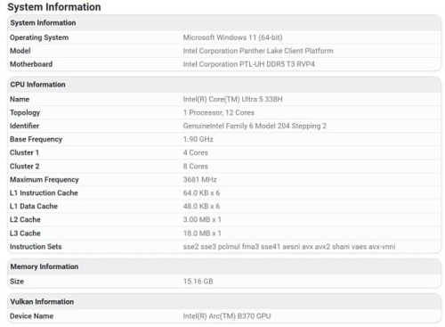Select the 'Operating System' label
445x327 pixels.
click(39, 37)
